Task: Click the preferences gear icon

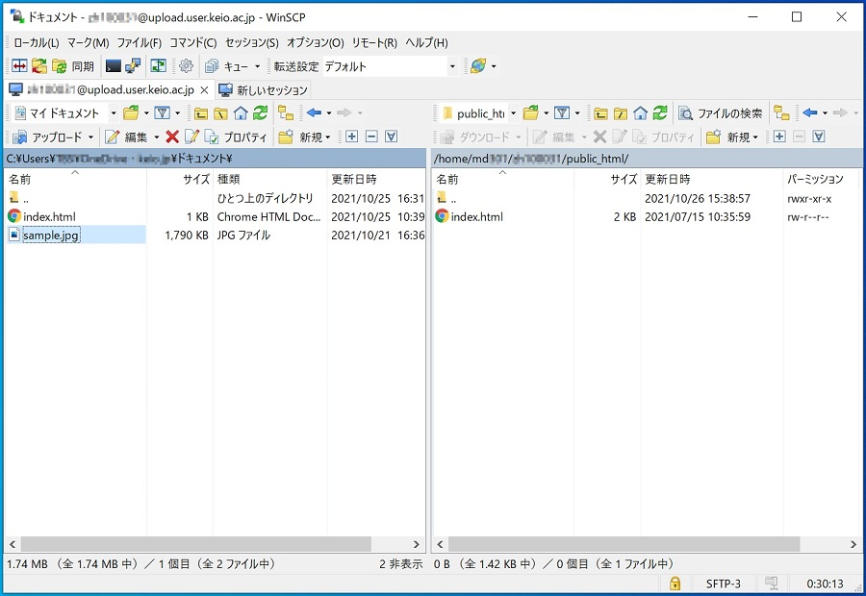Action: pyautogui.click(x=186, y=66)
